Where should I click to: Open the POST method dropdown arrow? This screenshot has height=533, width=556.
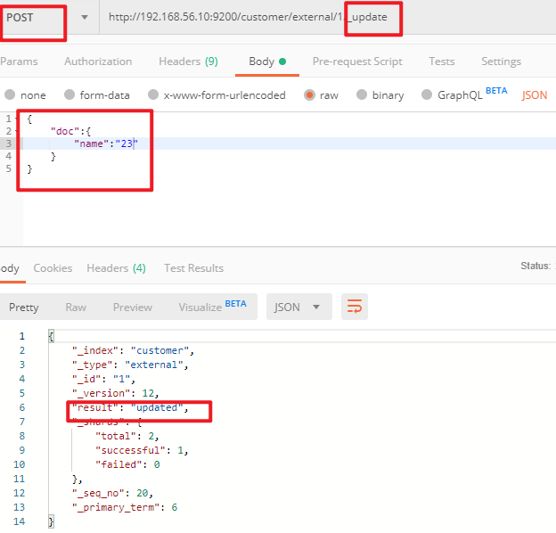[x=85, y=17]
